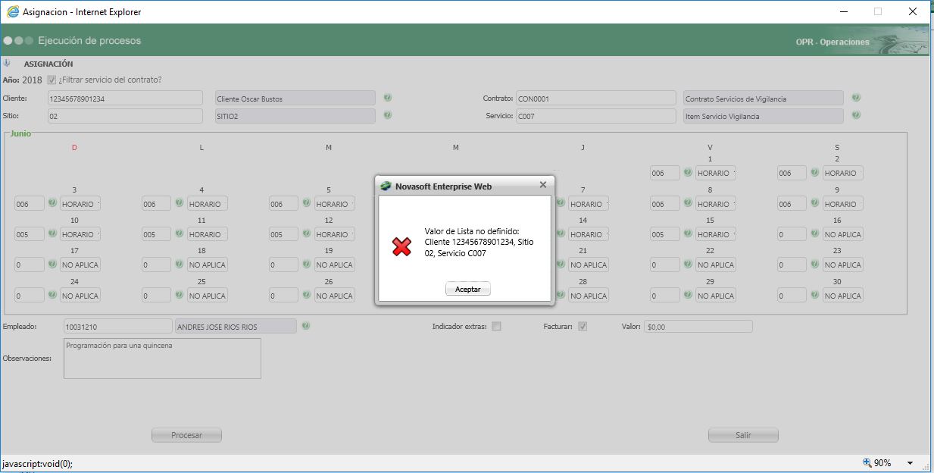Open the HORARIO dropdown for day 3

(x=80, y=204)
